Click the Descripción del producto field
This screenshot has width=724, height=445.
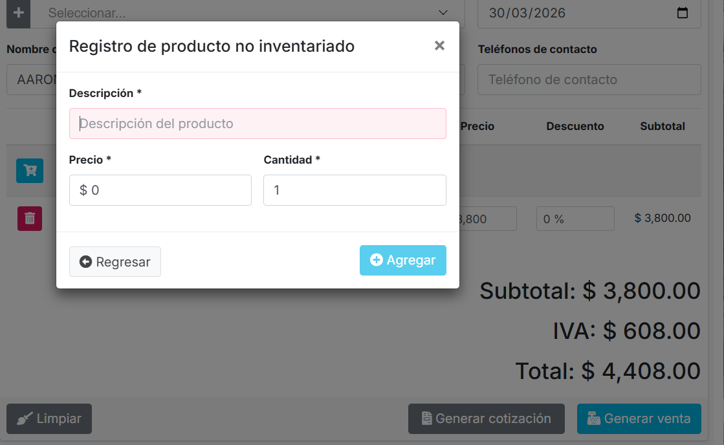258,124
